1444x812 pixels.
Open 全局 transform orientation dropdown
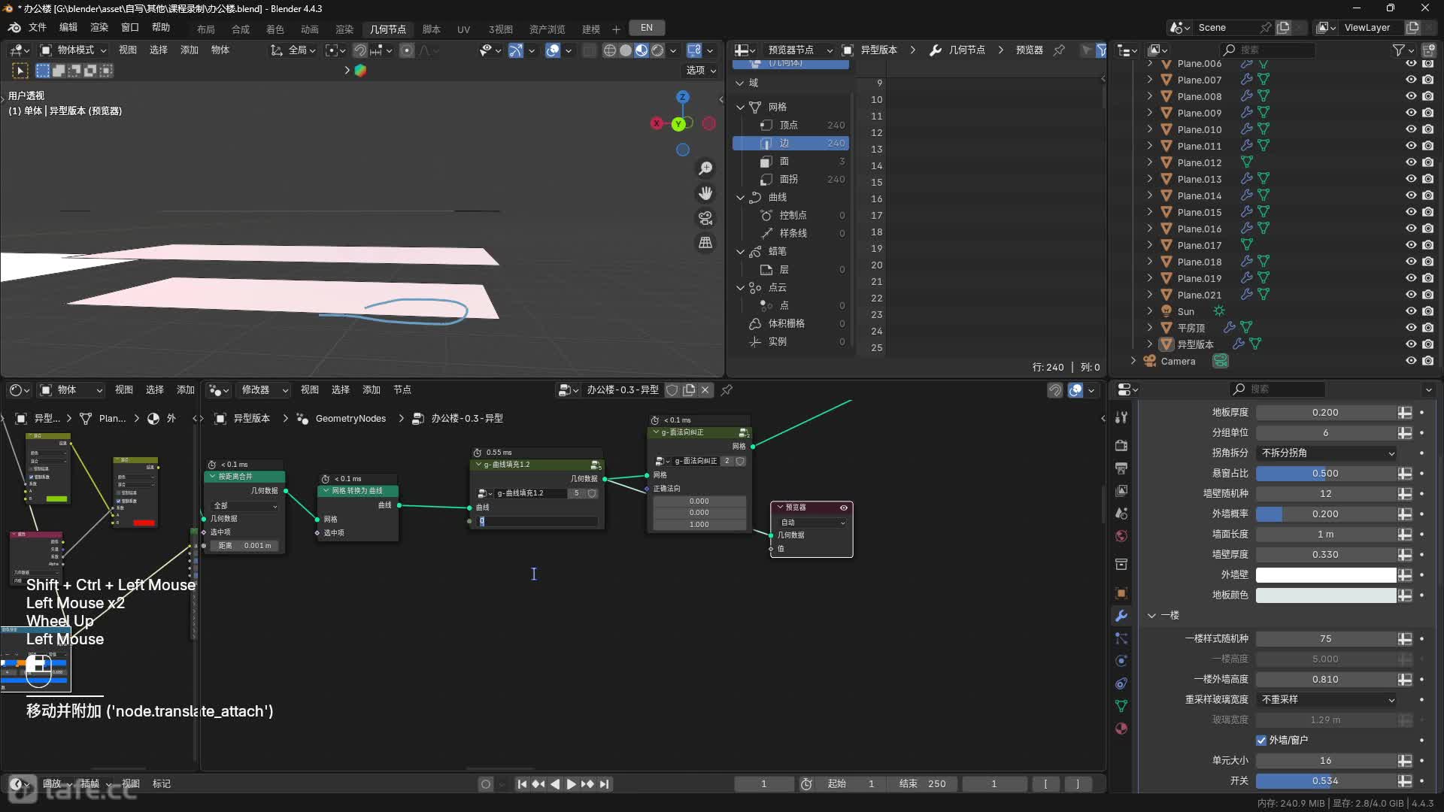coord(293,50)
